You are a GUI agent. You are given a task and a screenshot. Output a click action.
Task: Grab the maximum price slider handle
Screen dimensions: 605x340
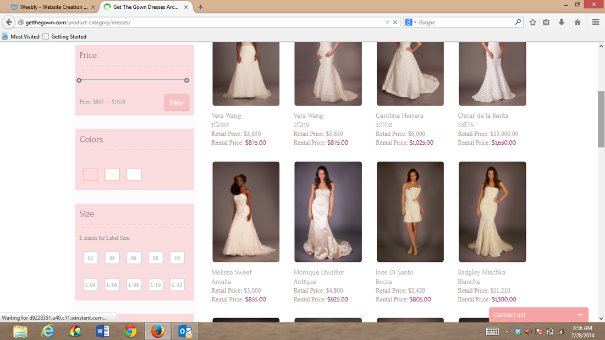tap(187, 80)
